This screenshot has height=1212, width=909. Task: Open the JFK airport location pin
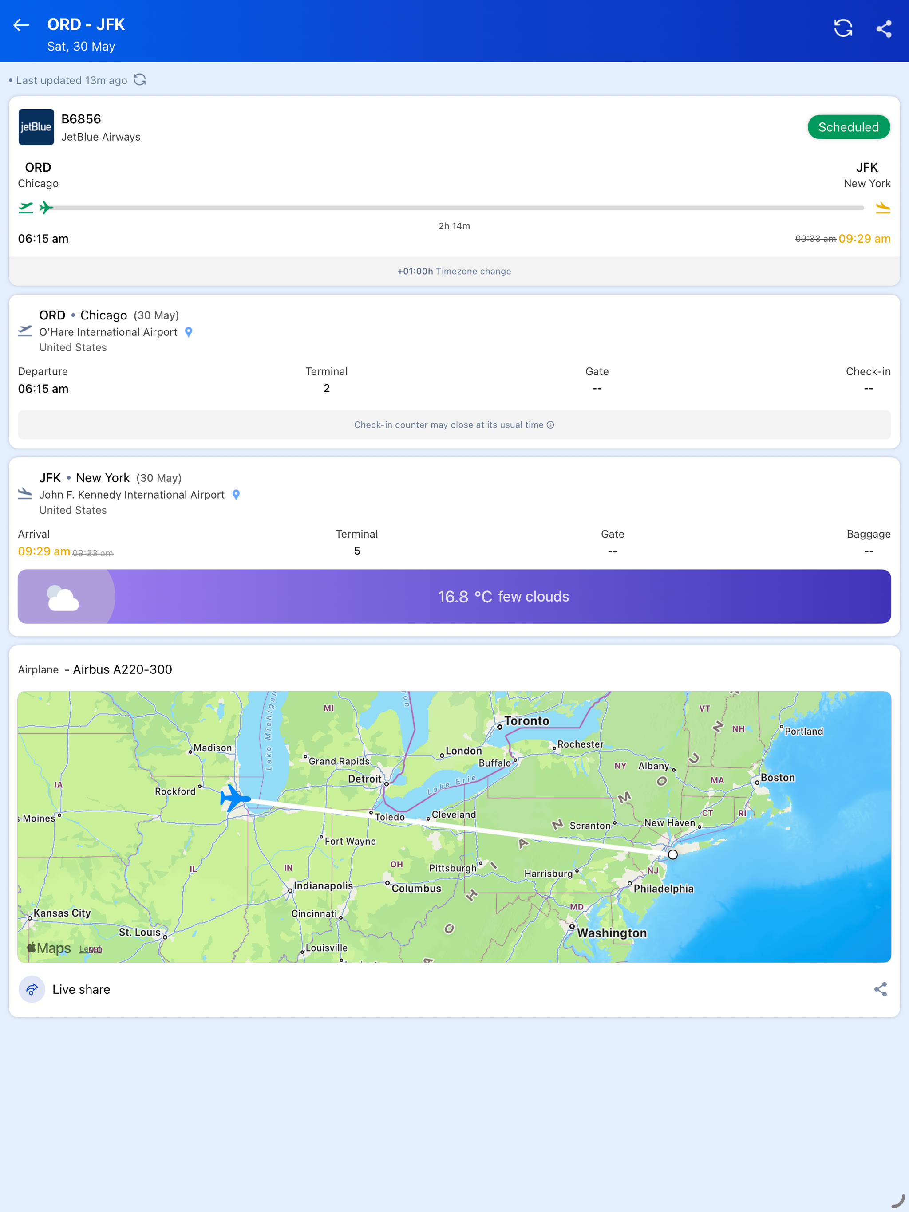(236, 495)
